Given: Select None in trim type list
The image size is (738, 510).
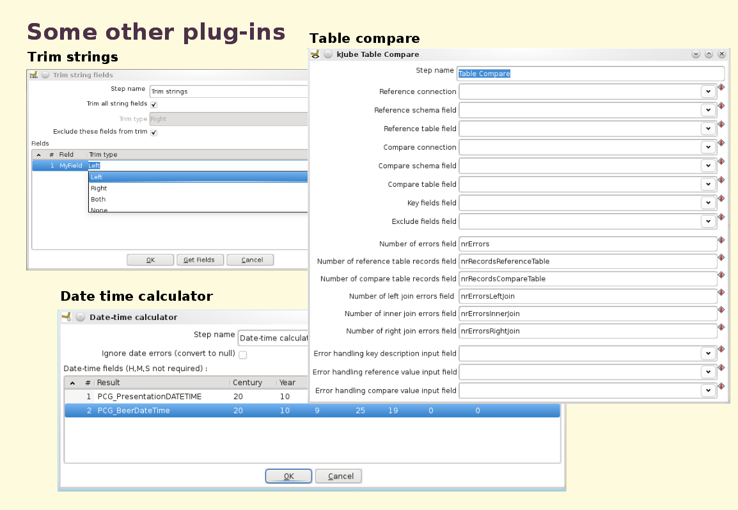Looking at the screenshot, I should (198, 209).
